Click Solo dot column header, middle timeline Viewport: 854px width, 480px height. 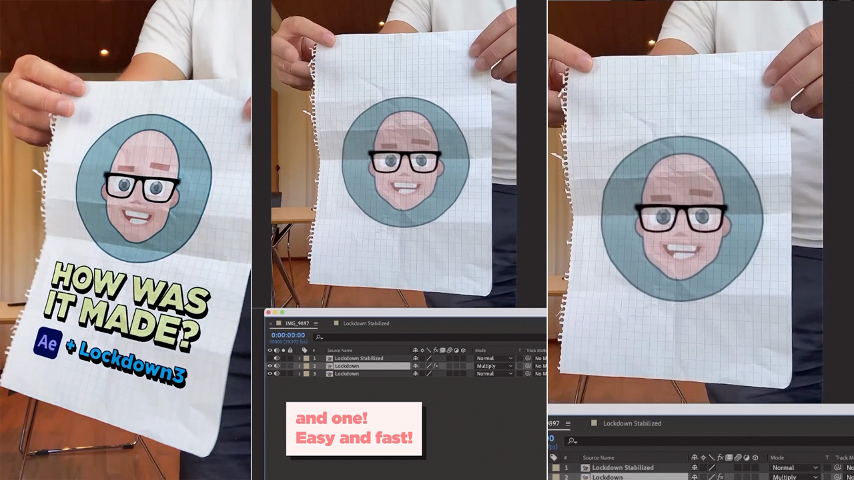(x=284, y=350)
